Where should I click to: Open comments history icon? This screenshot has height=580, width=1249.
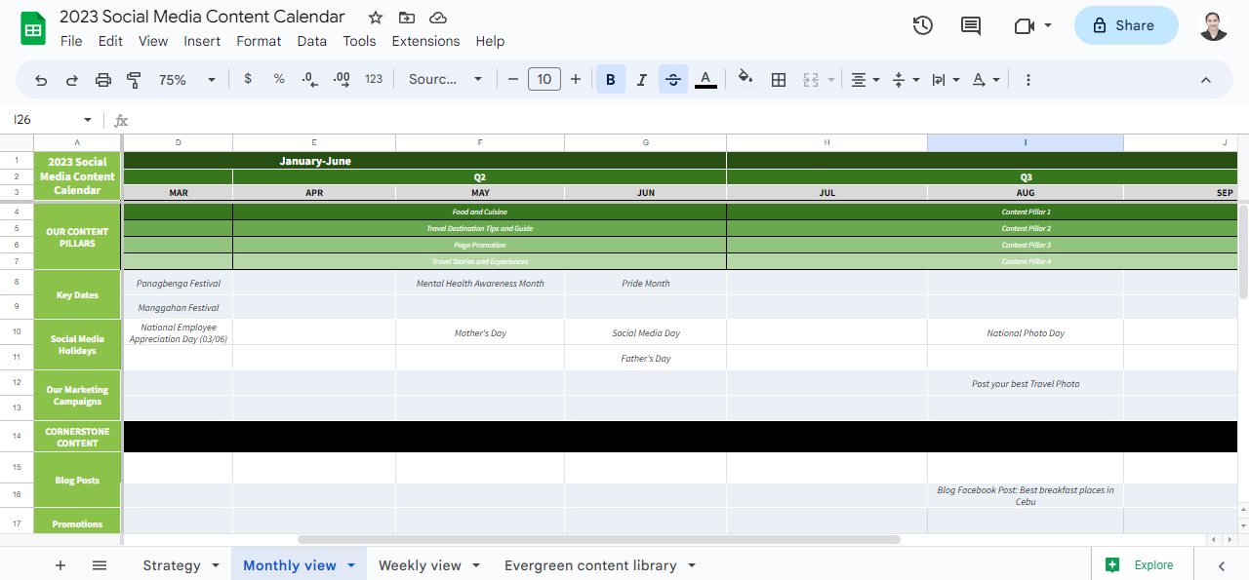[971, 26]
